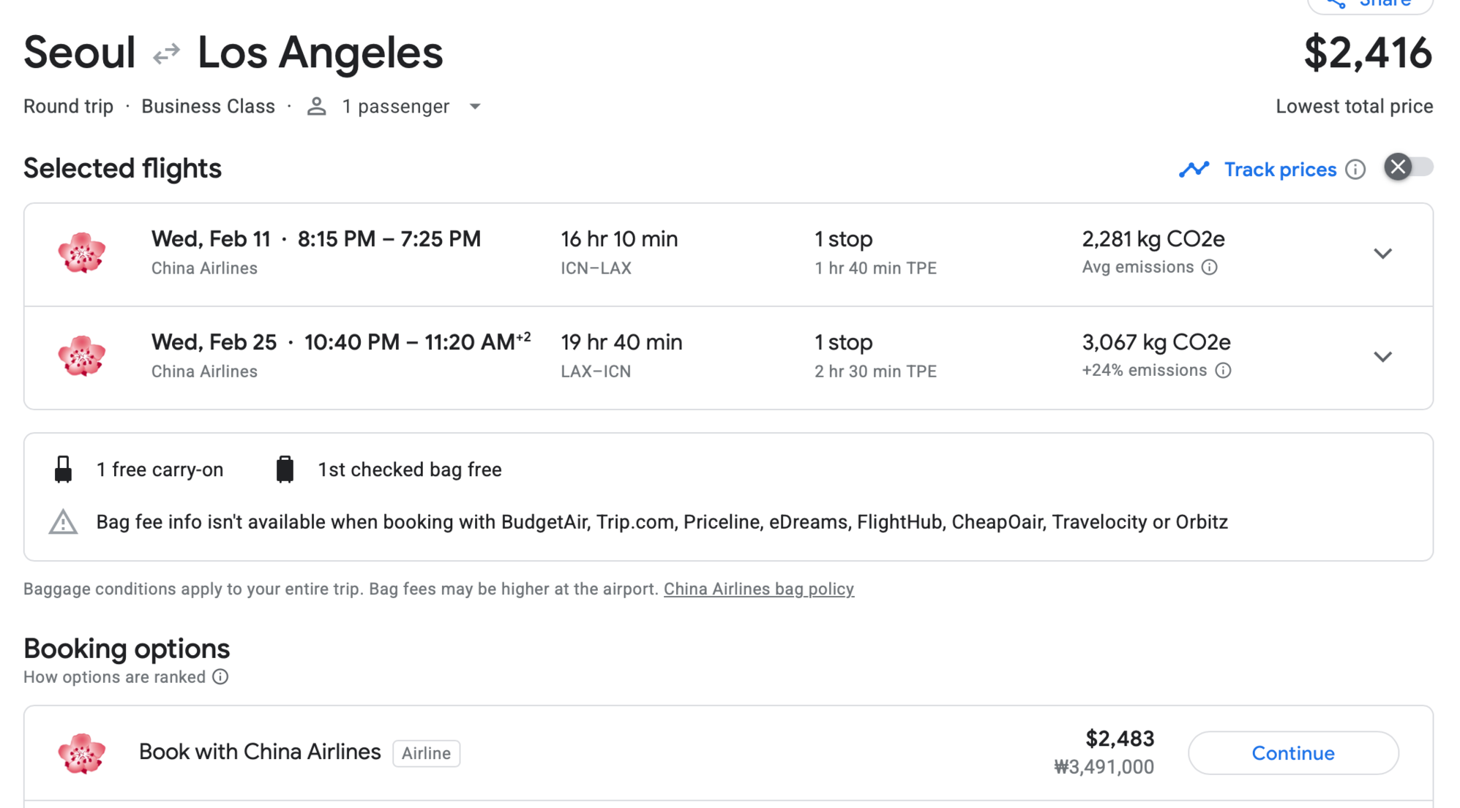Viewport: 1460px width, 808px height.
Task: Expand the Feb 11 flight details chevron
Action: [x=1383, y=254]
